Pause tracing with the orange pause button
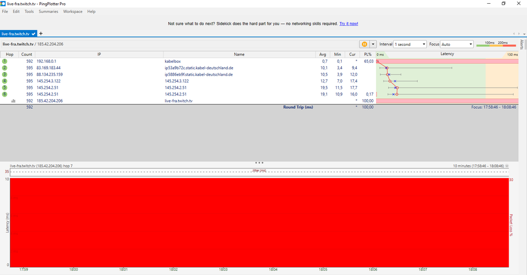Viewport: 527px width, 275px height. click(365, 44)
